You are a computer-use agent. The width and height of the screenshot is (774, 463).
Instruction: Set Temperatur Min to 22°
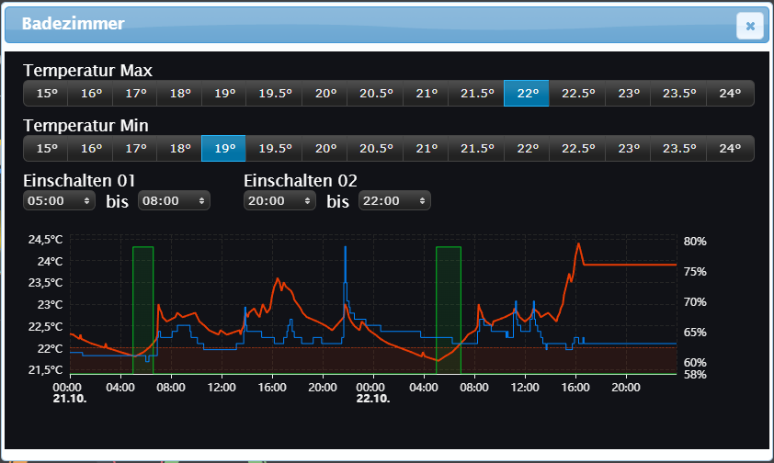click(x=527, y=149)
